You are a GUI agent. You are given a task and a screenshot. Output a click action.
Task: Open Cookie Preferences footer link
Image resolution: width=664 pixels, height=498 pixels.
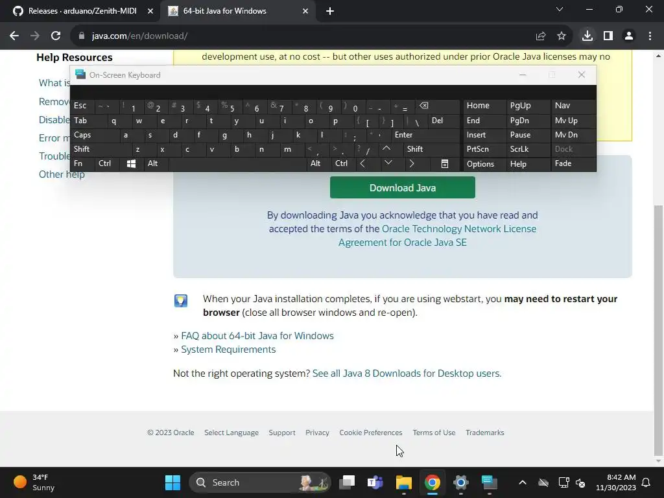[x=370, y=433]
